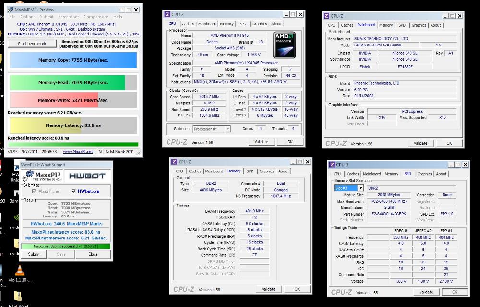Screen dimensions: 480x307
Task: Click the Memory-Latency result bar
Action: click(73, 125)
